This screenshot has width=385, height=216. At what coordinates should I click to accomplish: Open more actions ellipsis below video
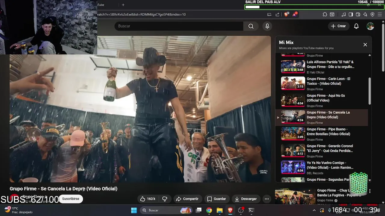267,199
